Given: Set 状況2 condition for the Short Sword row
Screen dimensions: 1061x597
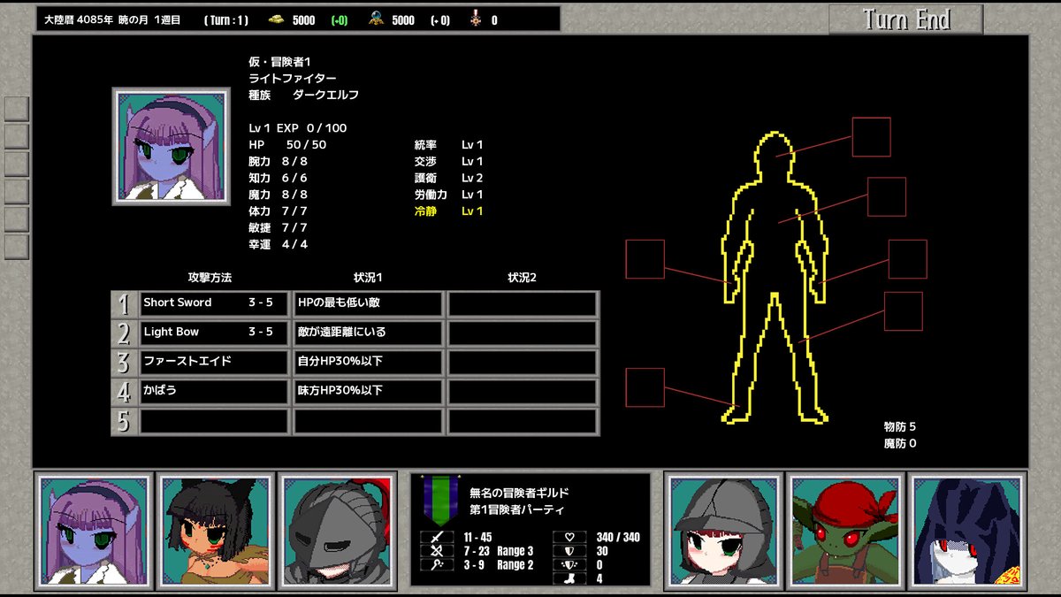Looking at the screenshot, I should (x=523, y=303).
